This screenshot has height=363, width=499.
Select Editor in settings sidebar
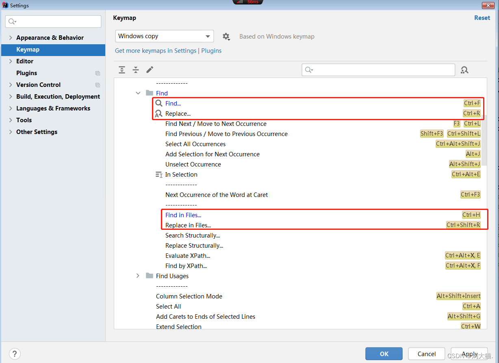(x=25, y=61)
